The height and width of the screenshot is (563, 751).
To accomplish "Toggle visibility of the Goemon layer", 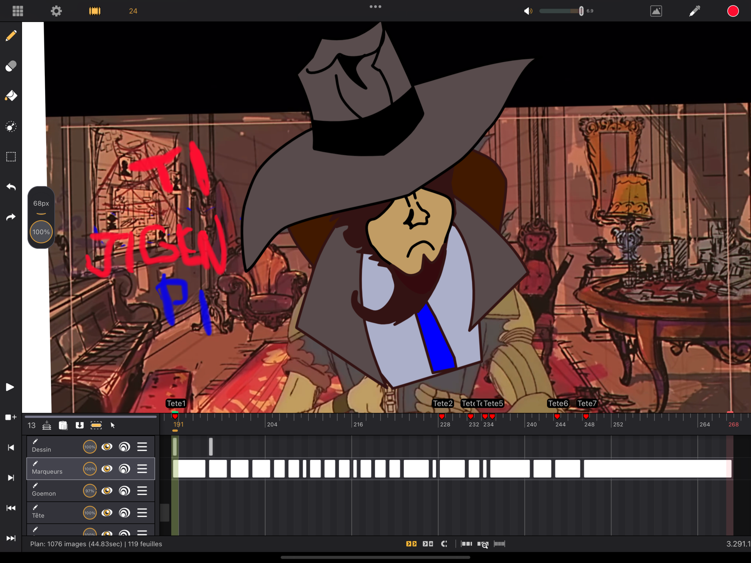I will pyautogui.click(x=107, y=491).
